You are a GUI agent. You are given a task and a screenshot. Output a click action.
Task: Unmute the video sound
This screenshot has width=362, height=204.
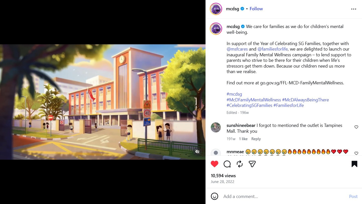coord(197,151)
